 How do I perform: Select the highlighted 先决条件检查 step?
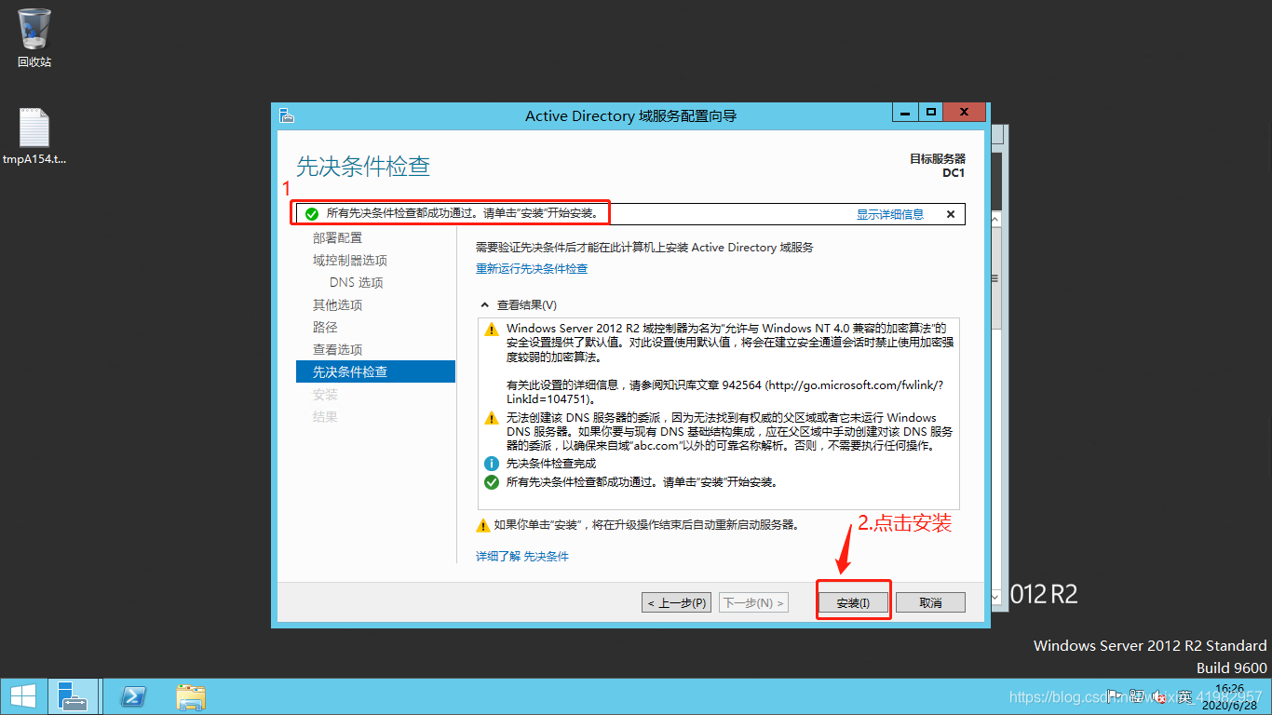375,371
